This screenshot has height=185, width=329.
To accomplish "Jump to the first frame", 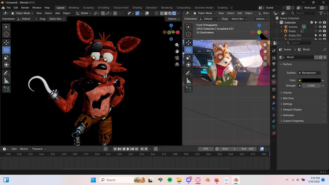I will click(115, 149).
